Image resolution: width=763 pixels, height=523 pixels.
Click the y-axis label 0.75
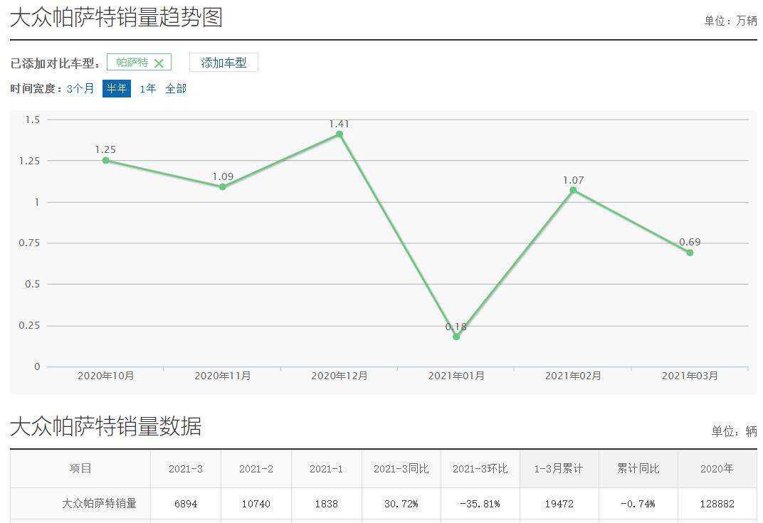coord(29,243)
